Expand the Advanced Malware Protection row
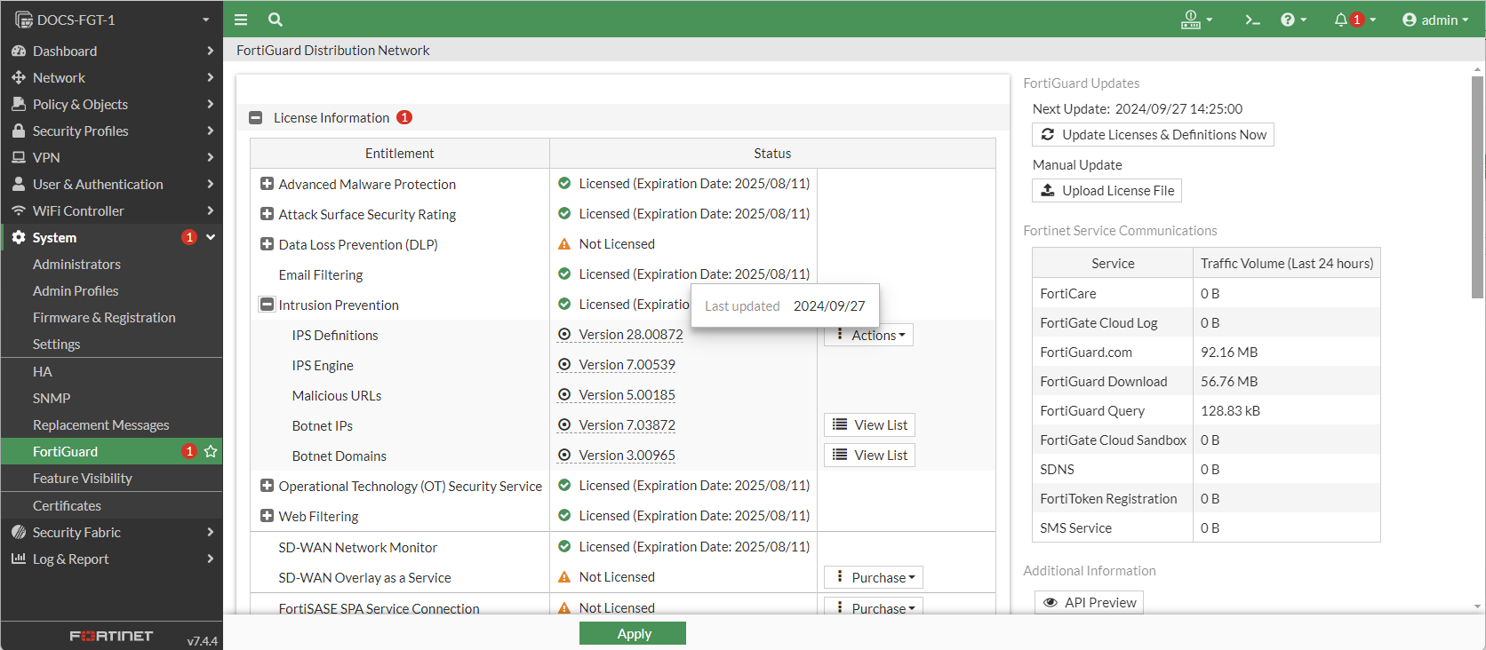This screenshot has height=650, width=1486. click(x=267, y=184)
